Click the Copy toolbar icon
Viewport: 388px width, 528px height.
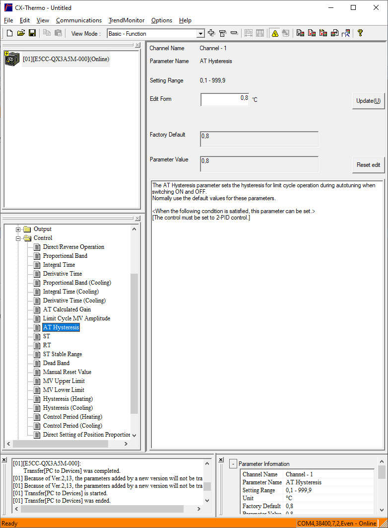click(47, 33)
